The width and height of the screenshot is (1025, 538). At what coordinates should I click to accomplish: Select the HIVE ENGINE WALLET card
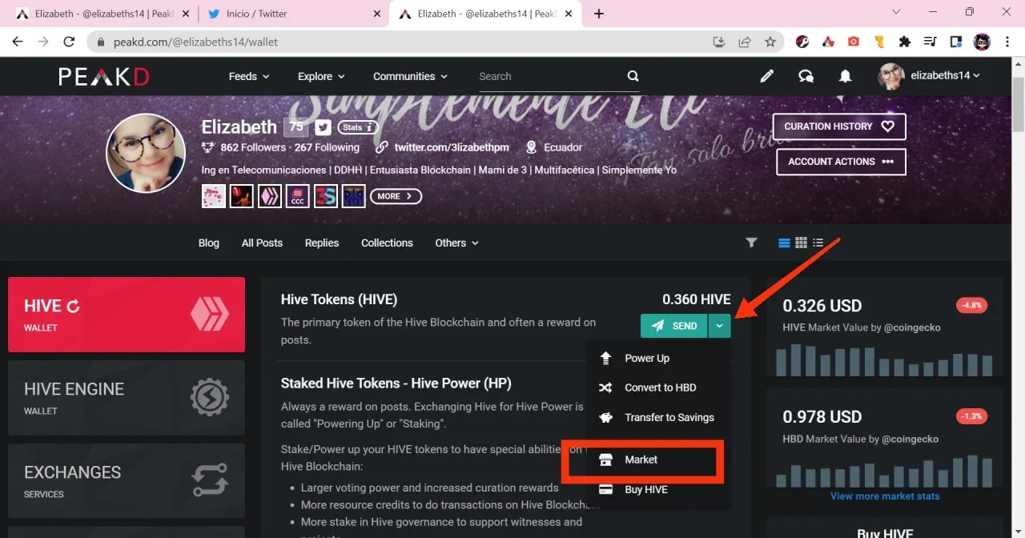point(127,398)
